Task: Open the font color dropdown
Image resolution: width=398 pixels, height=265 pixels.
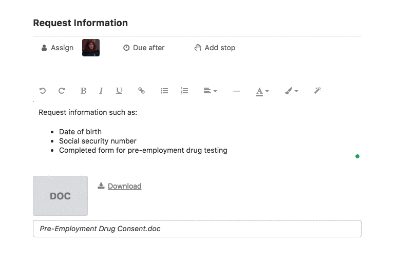Action: tap(262, 91)
